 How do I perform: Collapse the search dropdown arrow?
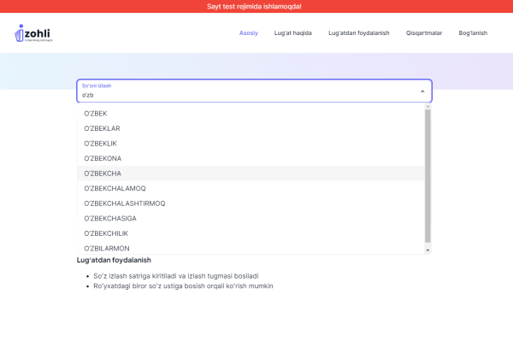coord(422,91)
